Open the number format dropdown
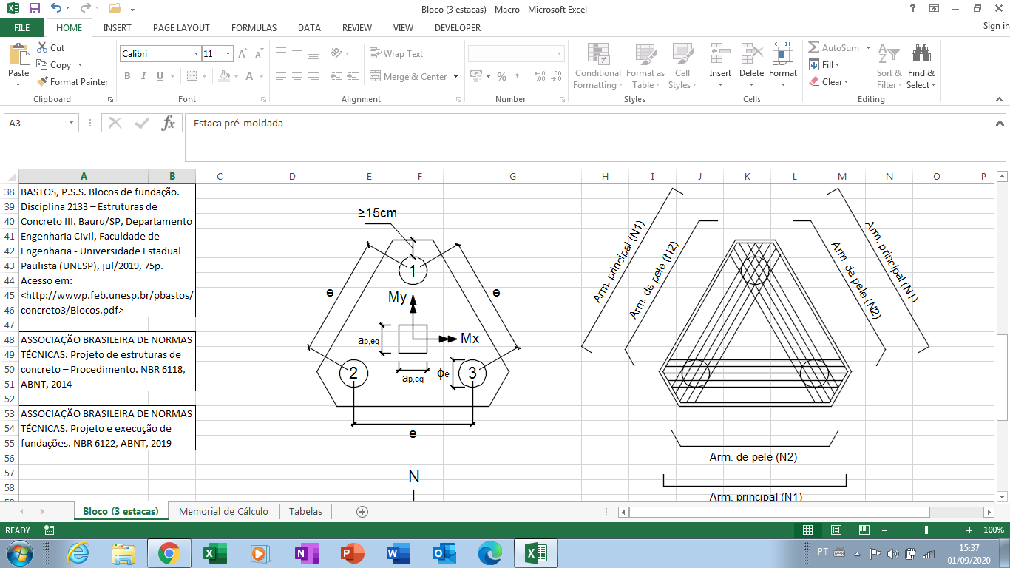Viewport: 1010px width, 568px height. point(558,54)
